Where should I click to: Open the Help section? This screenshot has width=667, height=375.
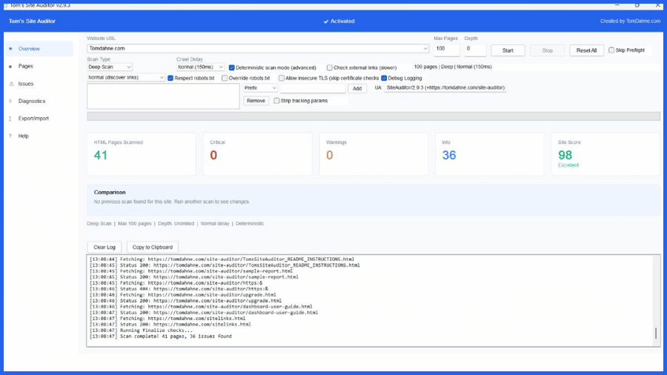pos(39,136)
